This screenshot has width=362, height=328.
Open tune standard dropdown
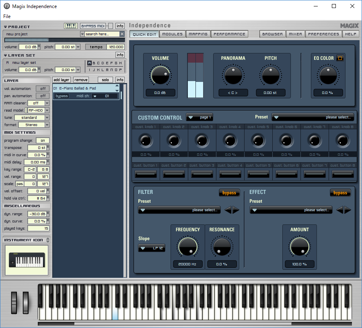tap(47, 118)
